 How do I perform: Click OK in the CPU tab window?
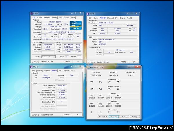tap(78, 61)
